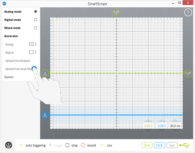The image size is (195, 153).
Task: Click the analog generator waveform icon
Action: (x=31, y=44)
